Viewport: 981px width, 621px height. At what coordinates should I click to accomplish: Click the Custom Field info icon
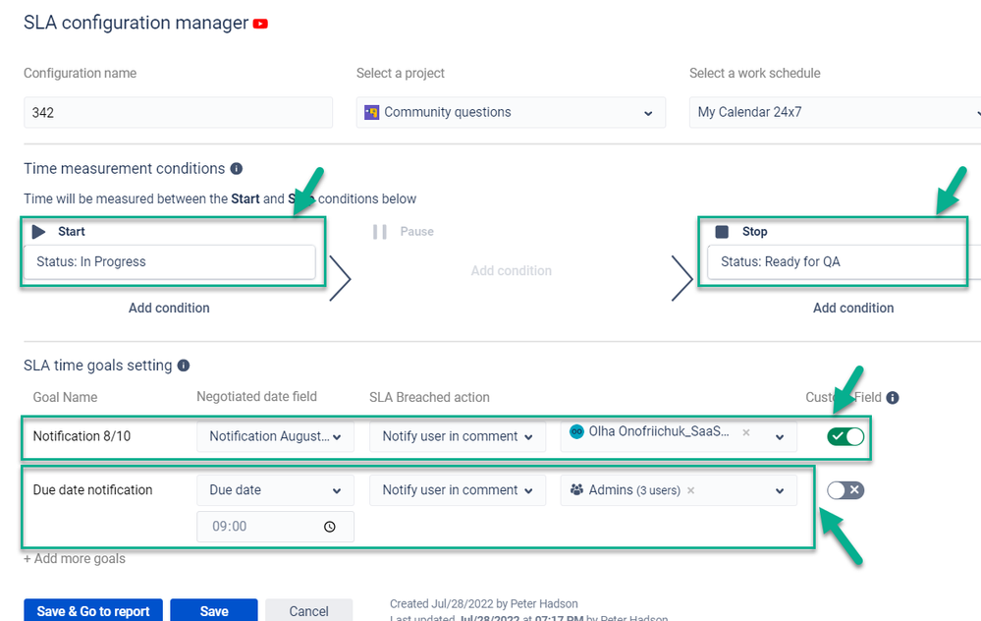click(x=893, y=398)
